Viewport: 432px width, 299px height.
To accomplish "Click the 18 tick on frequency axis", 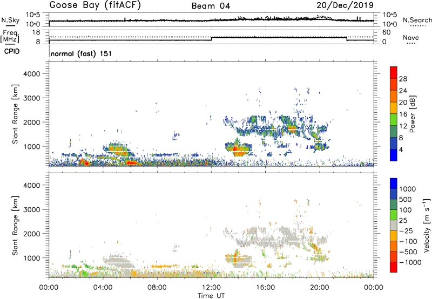I will click(36, 32).
